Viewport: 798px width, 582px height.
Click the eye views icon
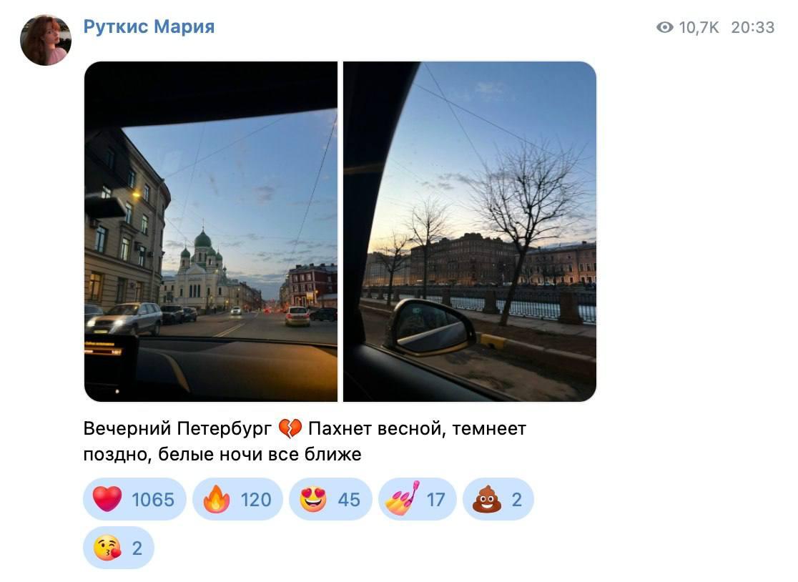pyautogui.click(x=665, y=27)
